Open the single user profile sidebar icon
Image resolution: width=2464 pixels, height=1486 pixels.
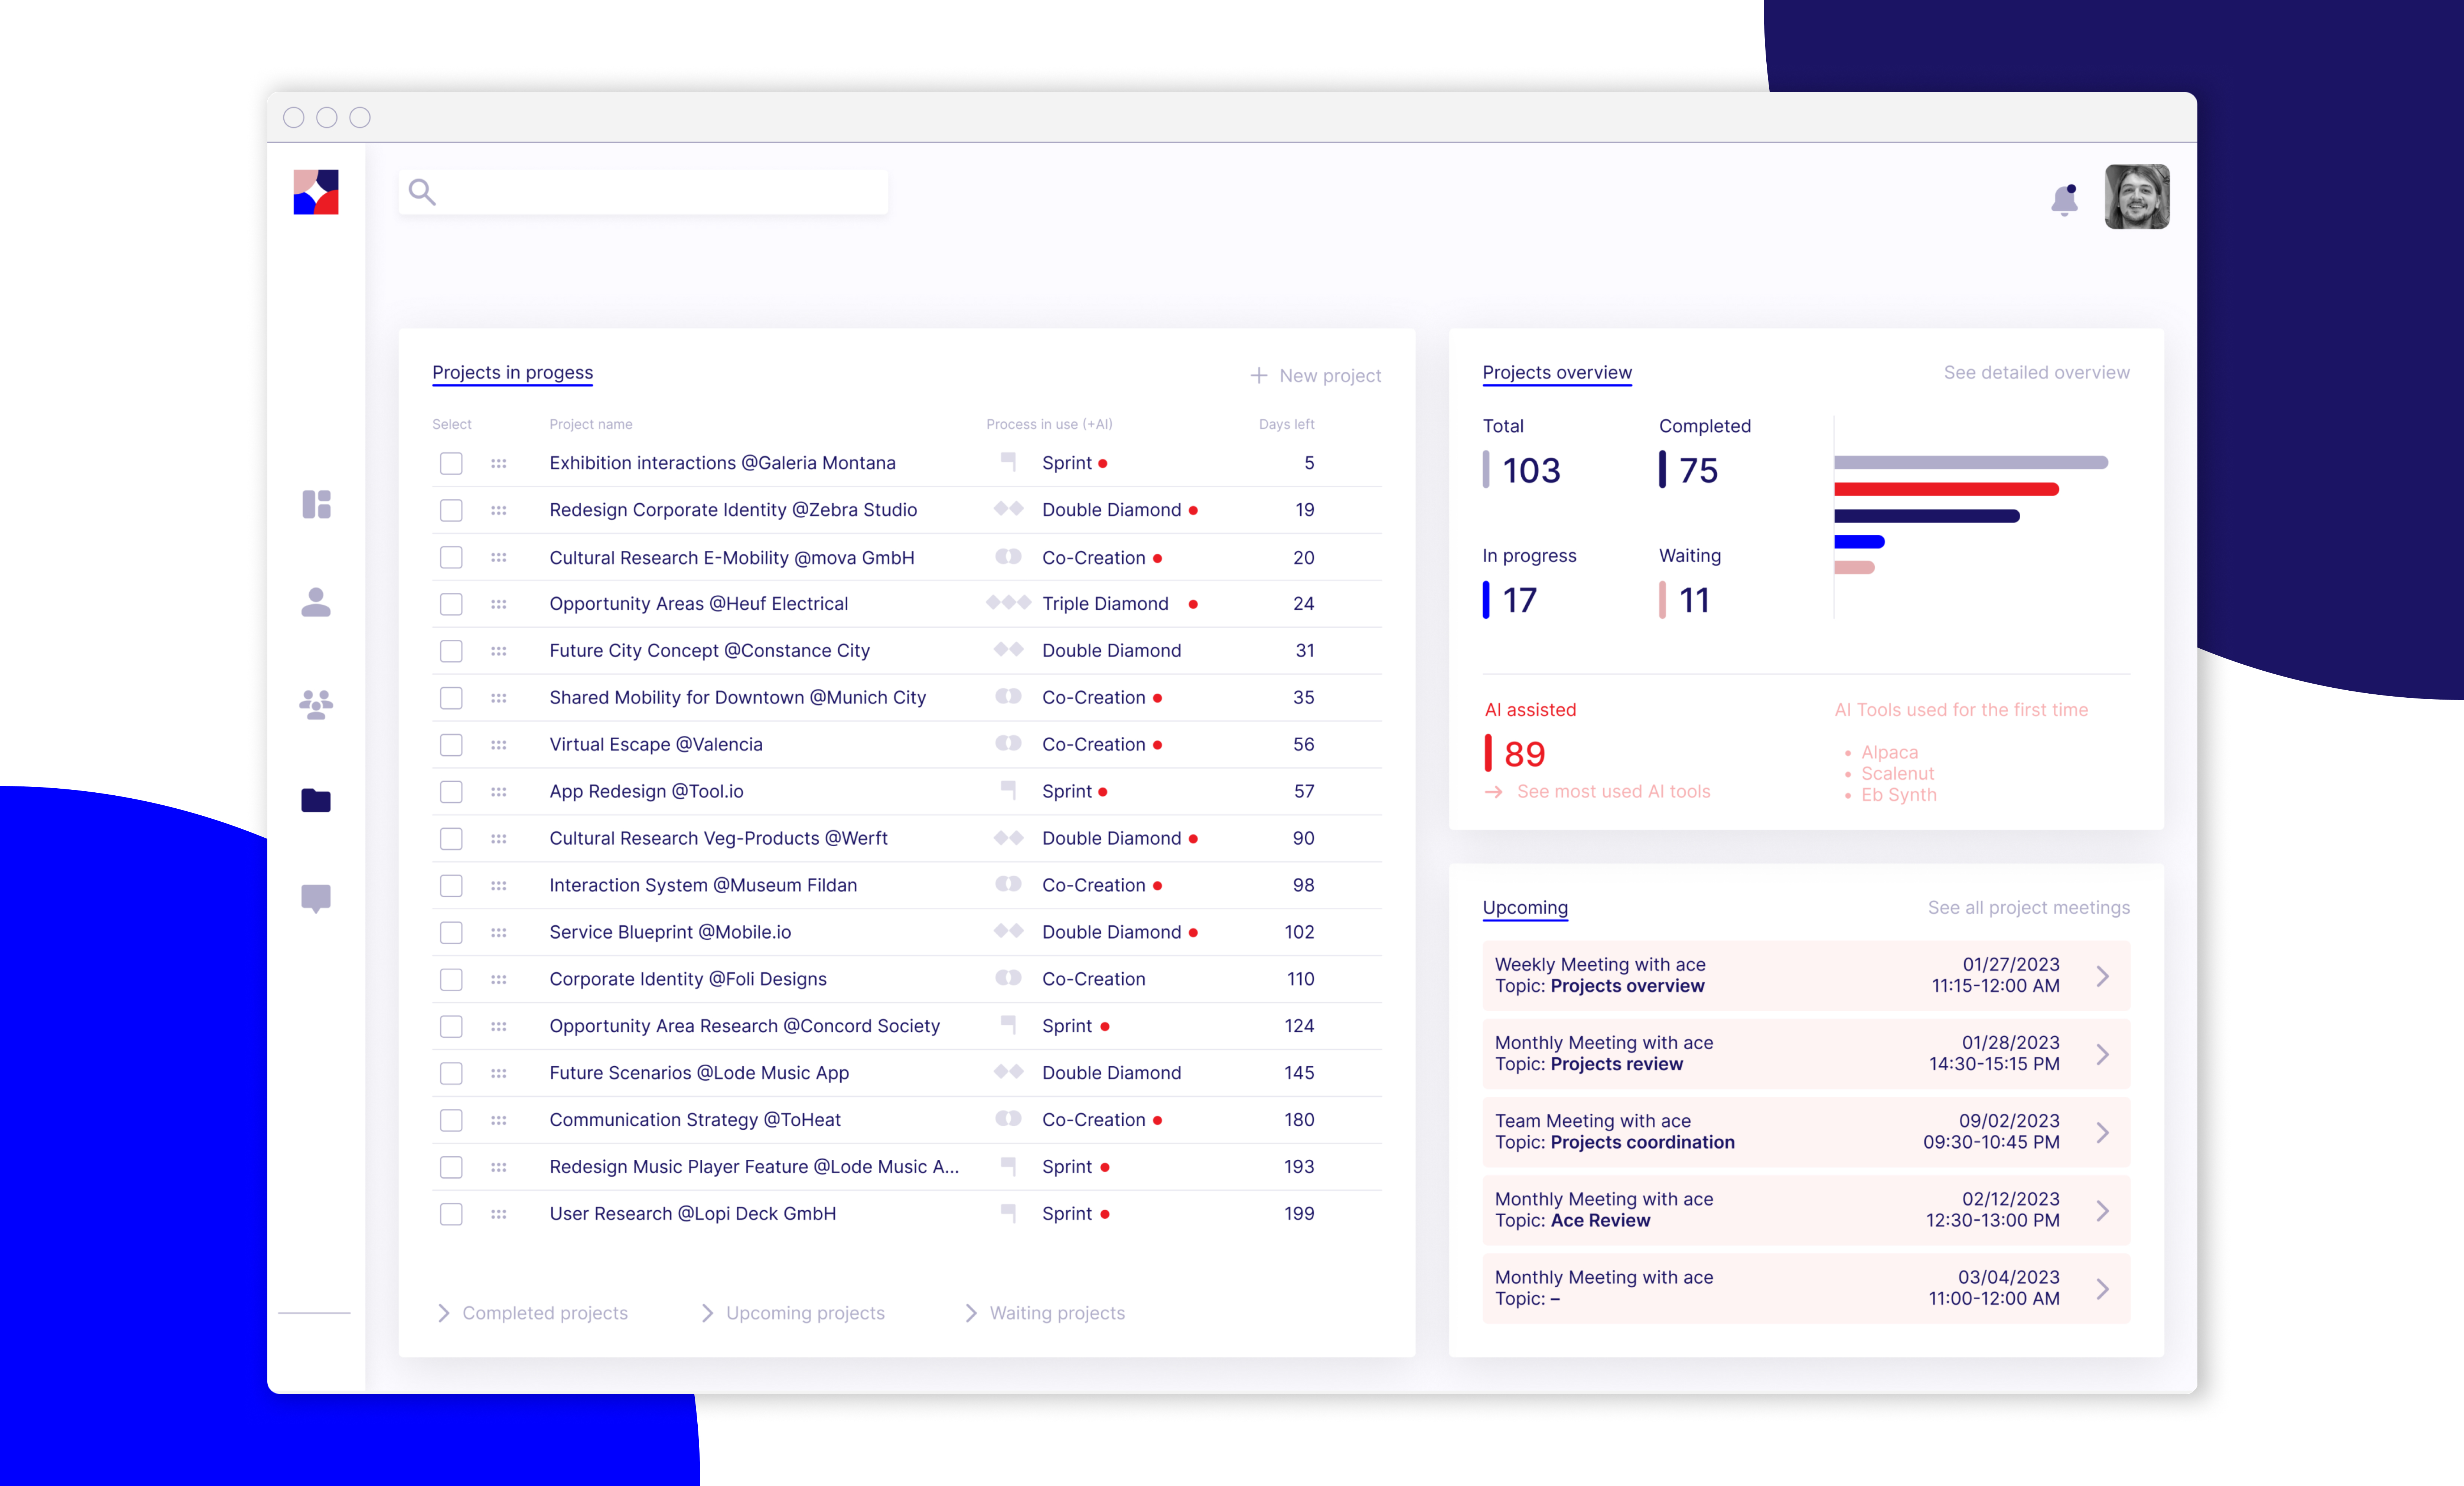tap(316, 602)
